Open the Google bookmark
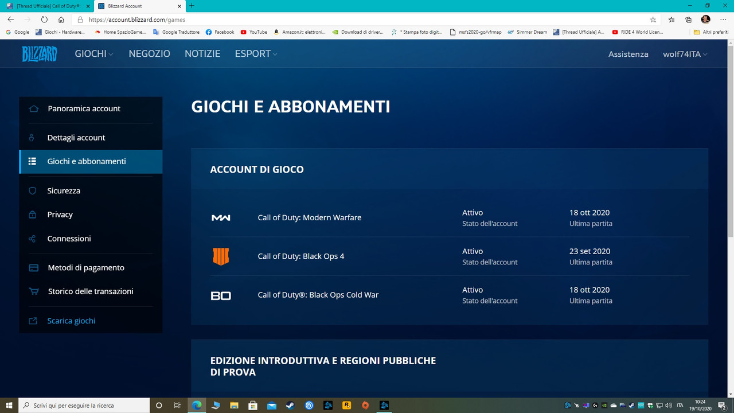Viewport: 734px width, 413px height. pos(17,32)
